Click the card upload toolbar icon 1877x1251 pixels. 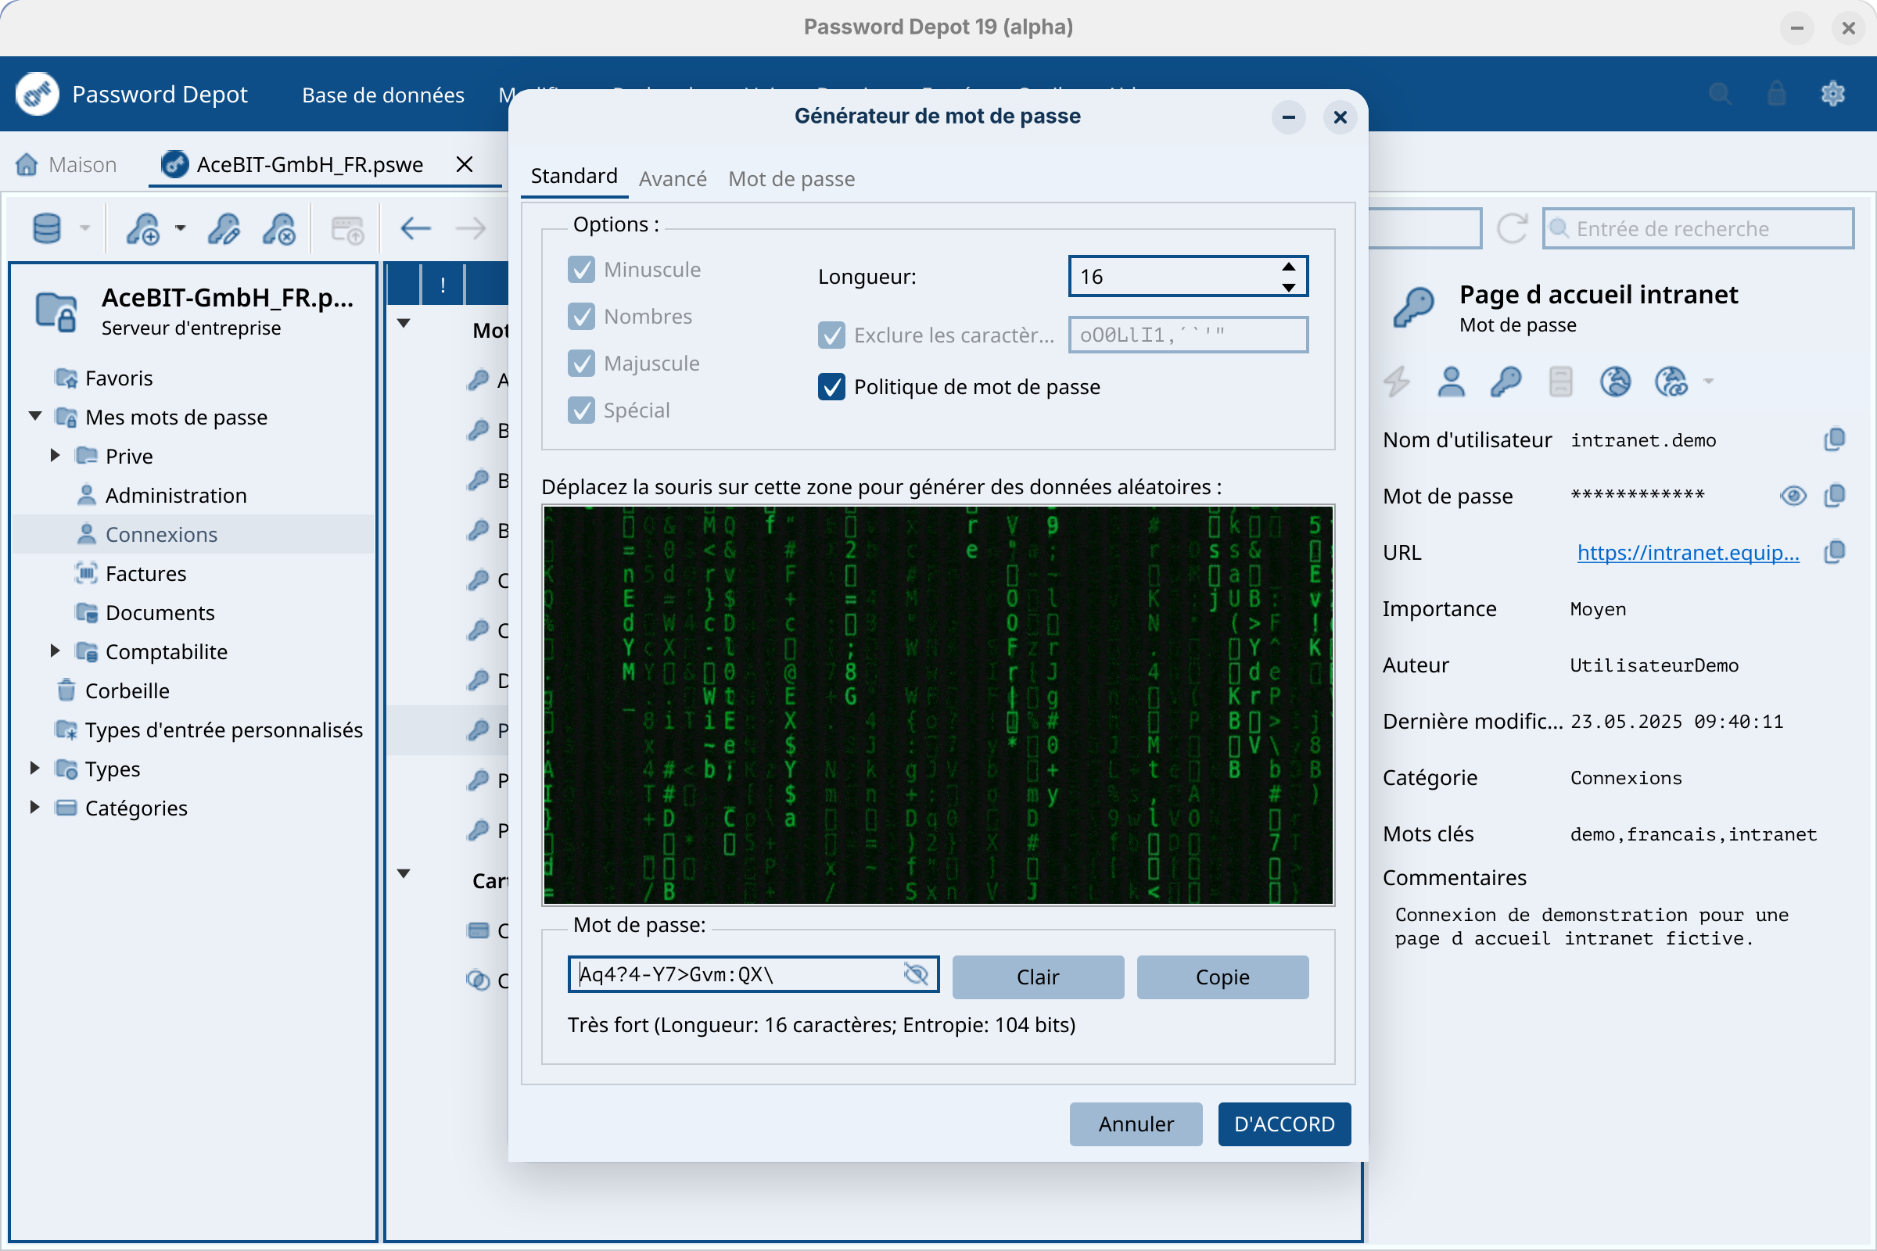coord(347,229)
